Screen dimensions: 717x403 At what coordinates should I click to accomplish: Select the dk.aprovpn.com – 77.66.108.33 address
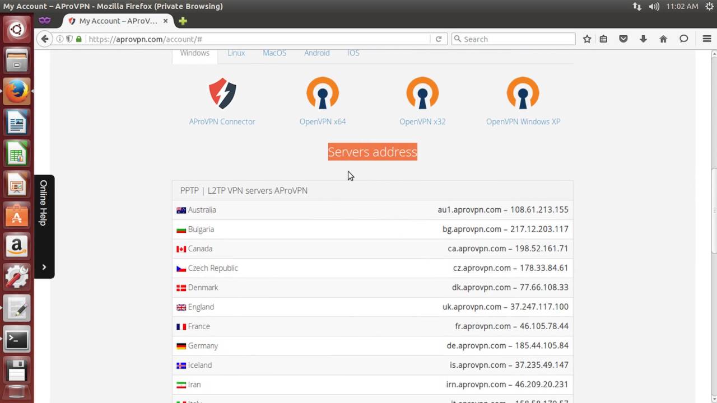(x=510, y=288)
